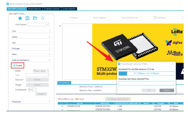This screenshot has width=188, height=116.
Task: Close the Download selected Files dialog
Action: tap(173, 64)
